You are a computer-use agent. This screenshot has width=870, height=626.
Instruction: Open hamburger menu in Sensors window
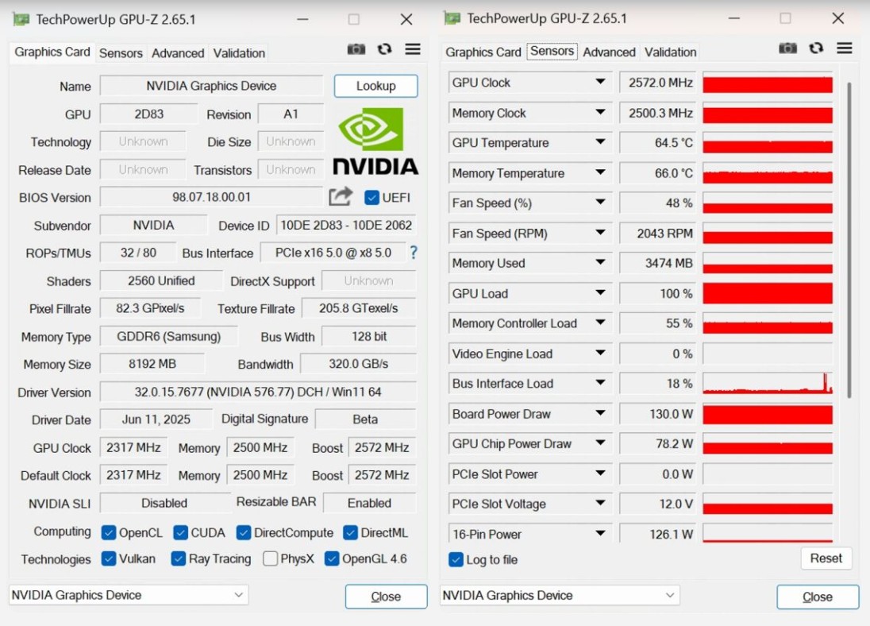coord(844,48)
